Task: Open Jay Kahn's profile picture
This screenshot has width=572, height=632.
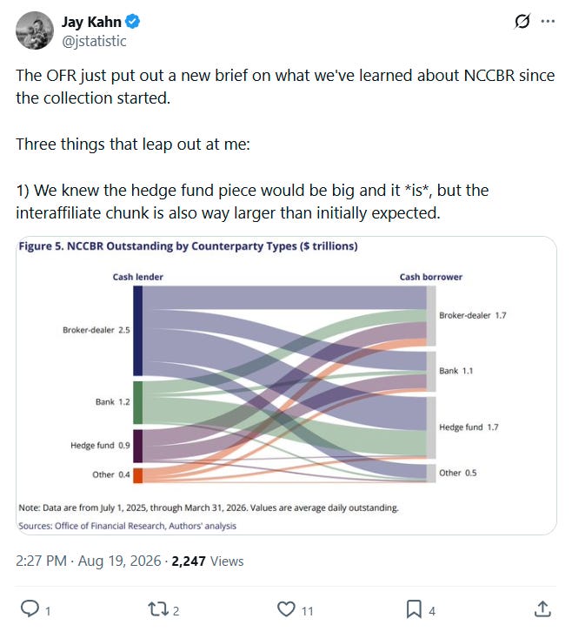Action: click(x=34, y=30)
